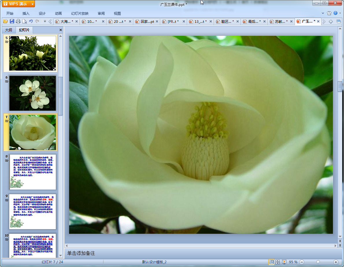Add a new document tab with plus

click(331, 22)
